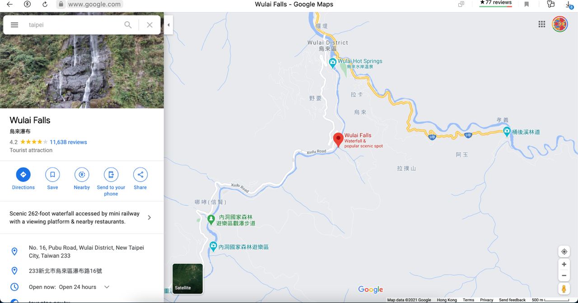The image size is (578, 303).
Task: Zoom out on the map
Action: click(564, 275)
